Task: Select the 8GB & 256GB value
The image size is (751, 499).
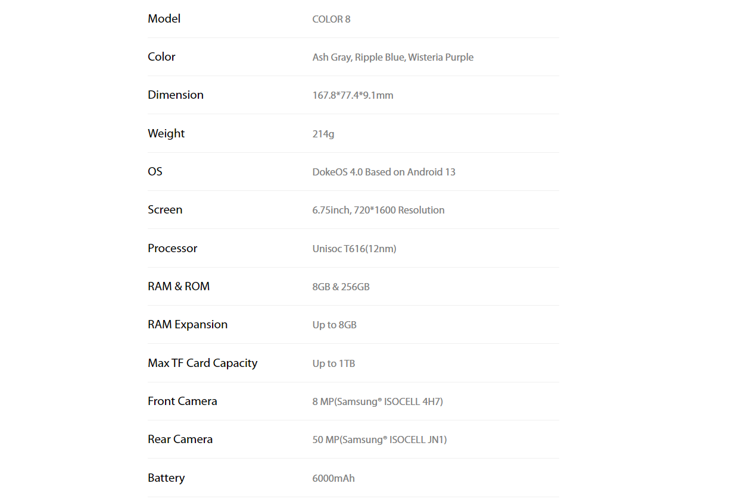Action: pyautogui.click(x=341, y=287)
